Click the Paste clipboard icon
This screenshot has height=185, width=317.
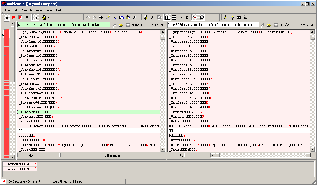coord(128,17)
